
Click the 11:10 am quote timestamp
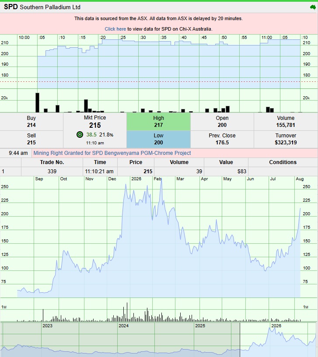point(95,143)
